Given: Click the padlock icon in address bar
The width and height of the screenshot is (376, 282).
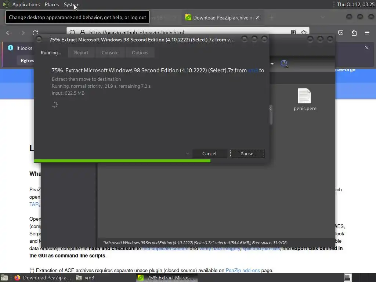Looking at the screenshot, I should [x=83, y=32].
